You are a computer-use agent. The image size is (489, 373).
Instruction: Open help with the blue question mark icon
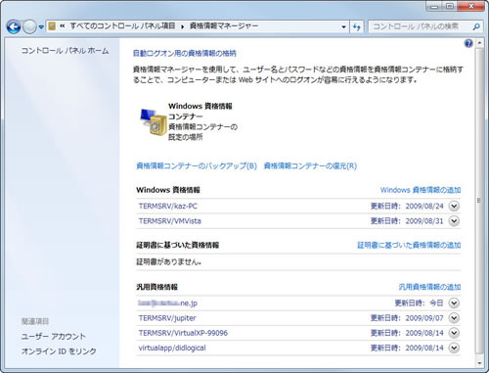(468, 43)
